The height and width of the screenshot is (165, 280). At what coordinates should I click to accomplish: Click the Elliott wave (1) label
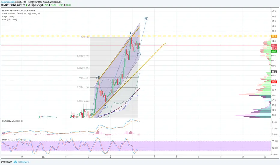(98, 78)
